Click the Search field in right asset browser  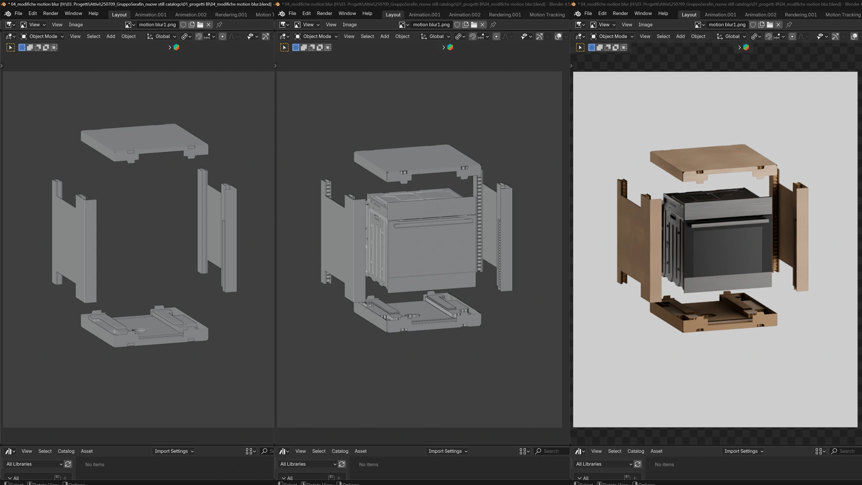[x=846, y=451]
